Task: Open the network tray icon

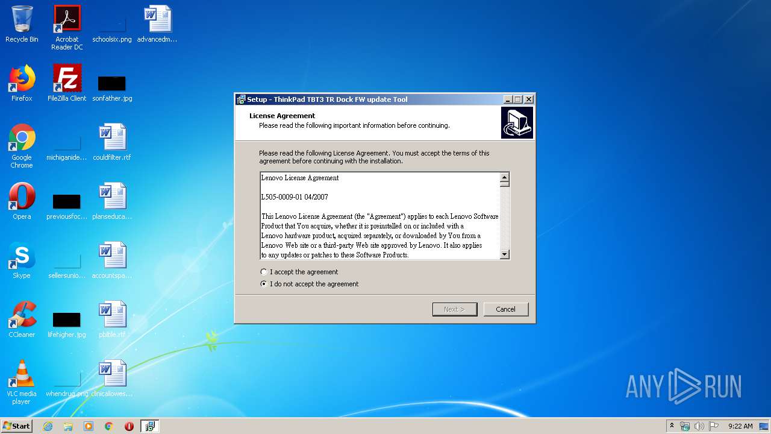Action: pos(685,426)
